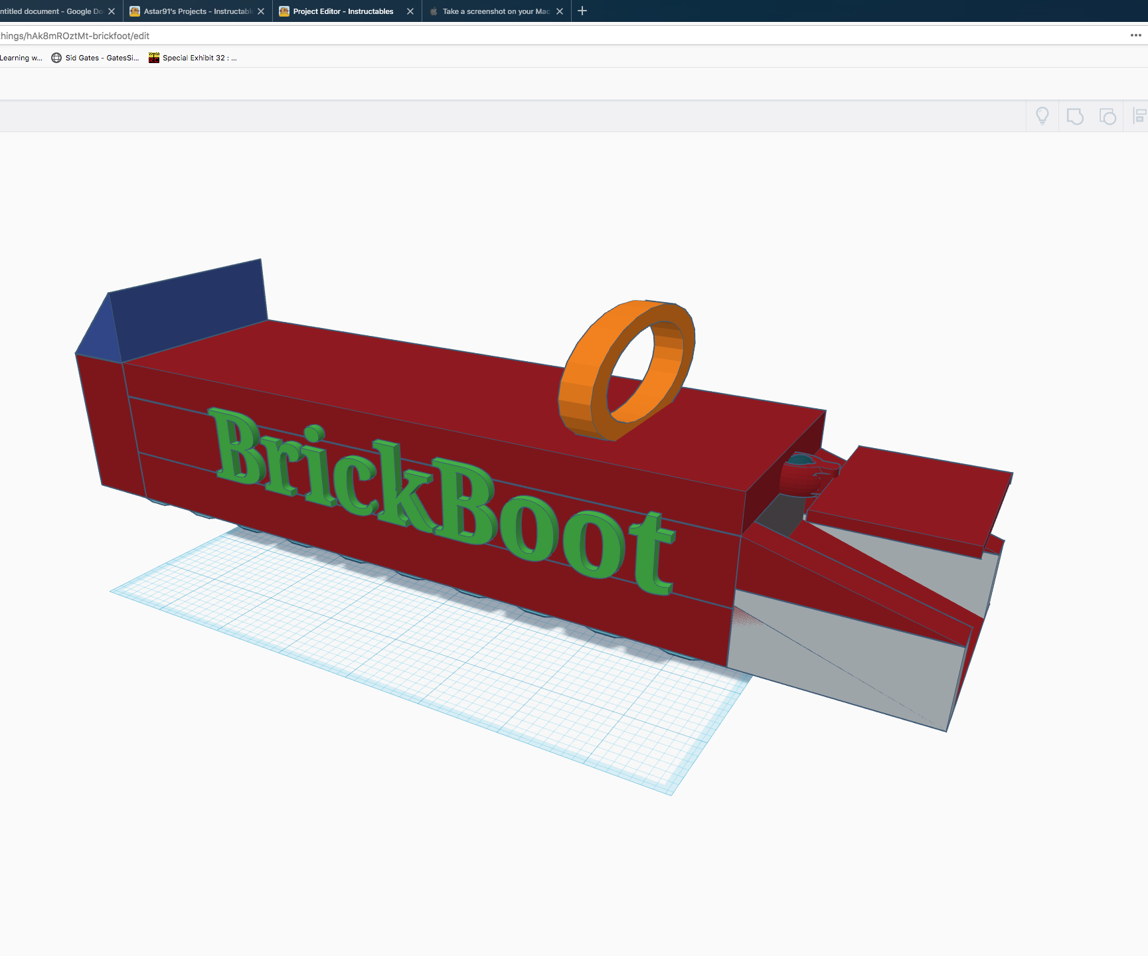Select the Ungroup tool in the toolbar

click(1108, 116)
